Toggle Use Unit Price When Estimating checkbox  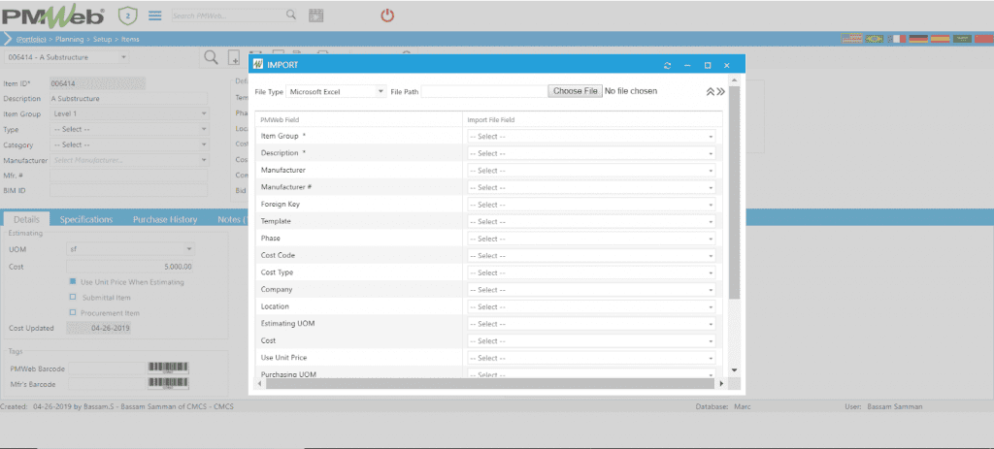[73, 282]
